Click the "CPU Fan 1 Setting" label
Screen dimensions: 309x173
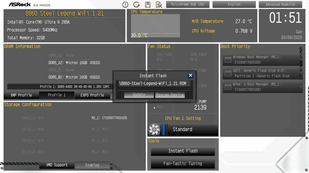tap(183, 118)
